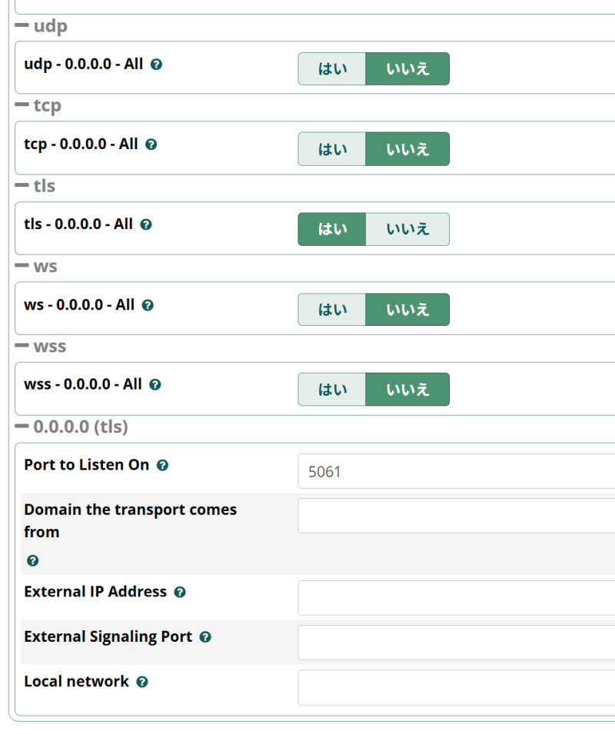This screenshot has height=734, width=615.
Task: Collapse the wss section header
Action: point(41,347)
